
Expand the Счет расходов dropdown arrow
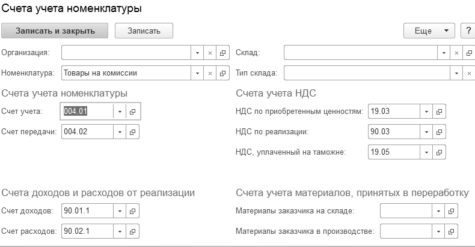pos(120,231)
